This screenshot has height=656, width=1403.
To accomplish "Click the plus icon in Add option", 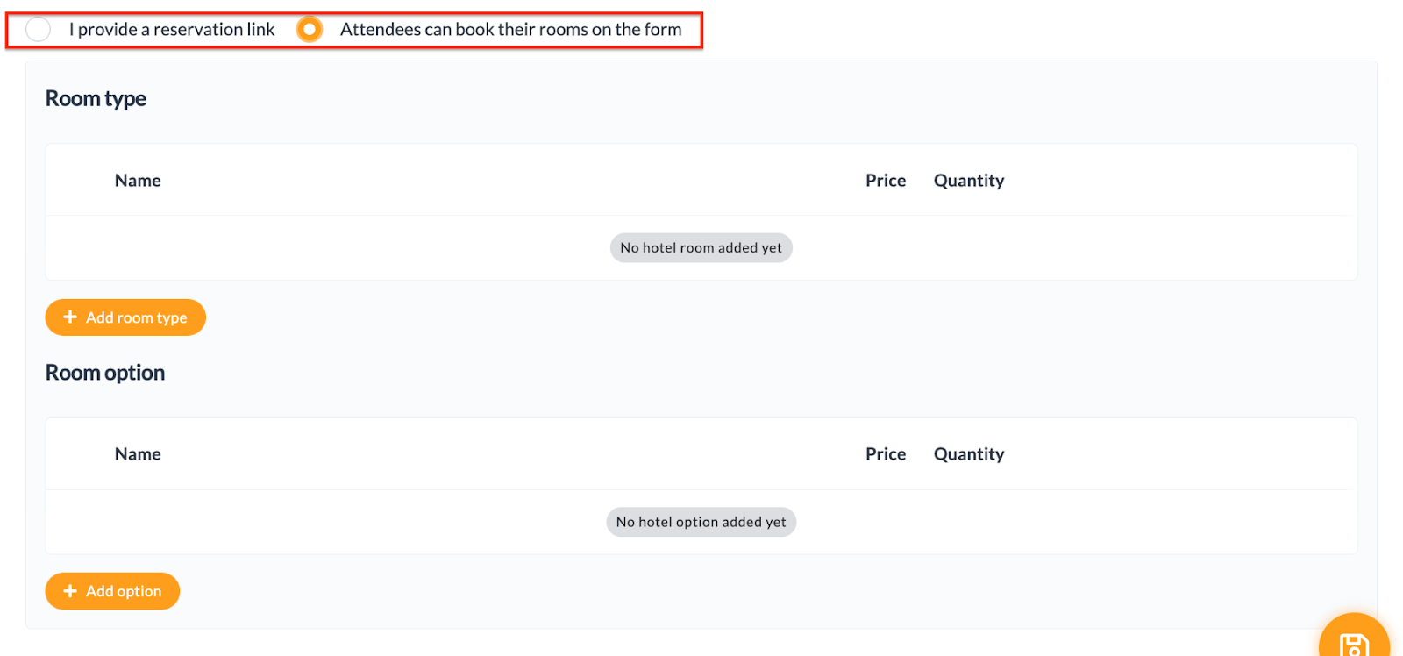I will click(70, 591).
